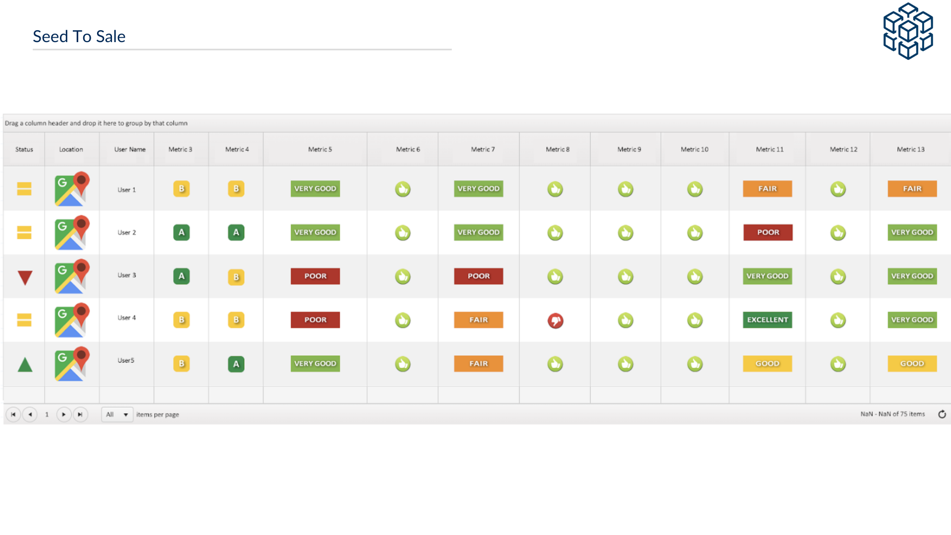This screenshot has width=951, height=535.
Task: Click the green up-arrow status for User5
Action: pos(23,363)
